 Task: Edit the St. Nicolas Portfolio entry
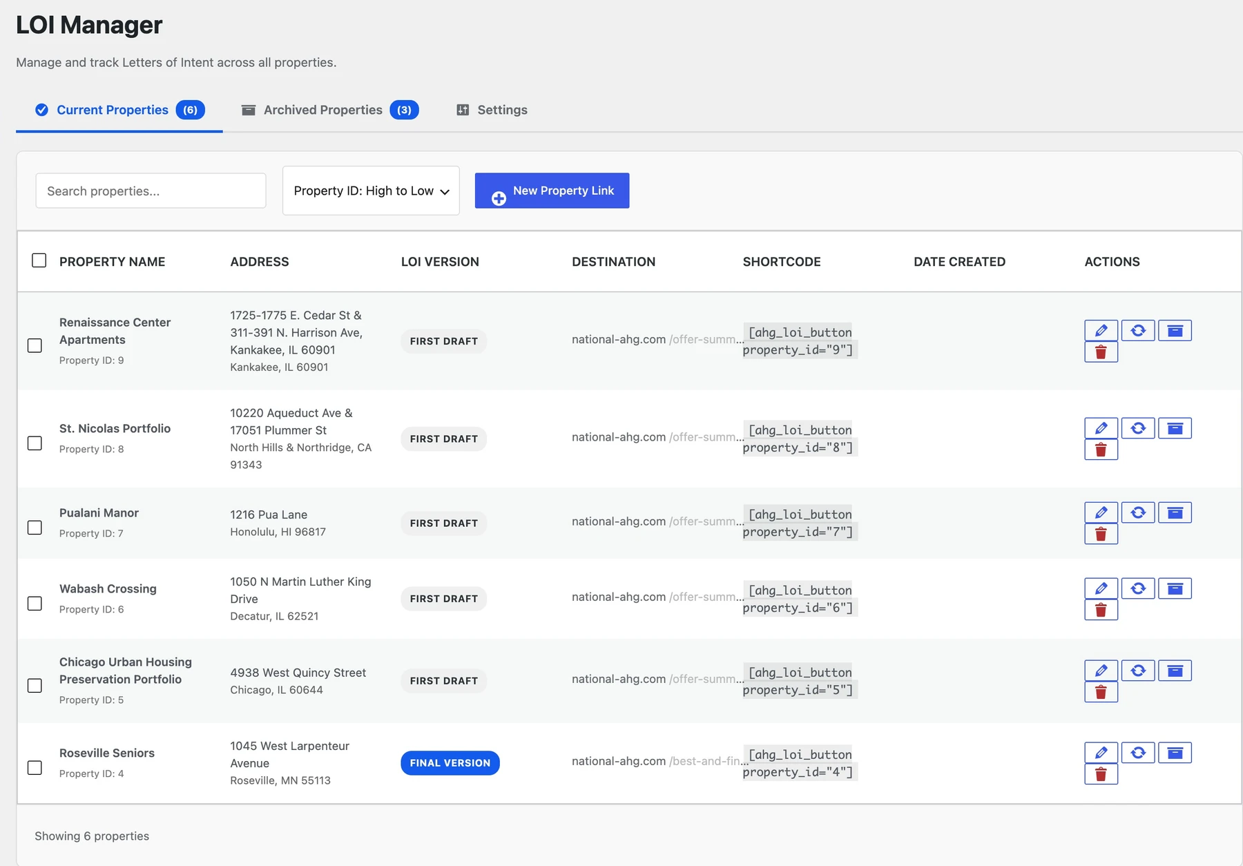[1101, 428]
